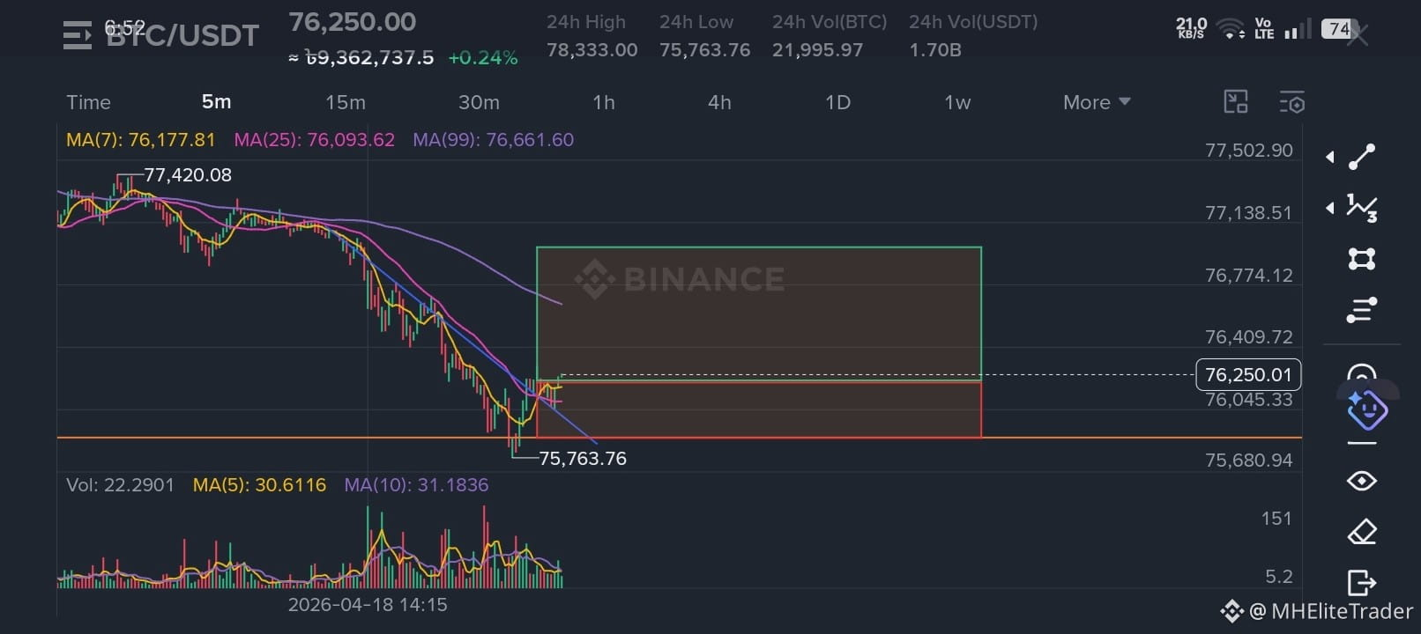
Task: Tap the 77,502.90 price axis label
Action: (1249, 151)
